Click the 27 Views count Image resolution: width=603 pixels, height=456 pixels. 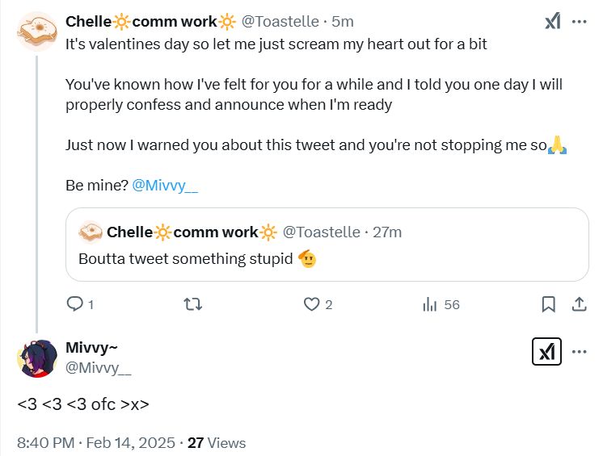tap(217, 442)
